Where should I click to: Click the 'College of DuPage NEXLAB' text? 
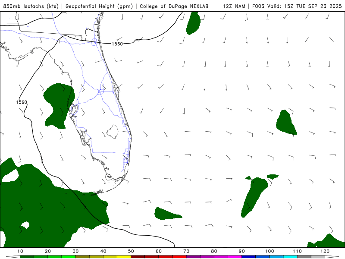coord(174,6)
